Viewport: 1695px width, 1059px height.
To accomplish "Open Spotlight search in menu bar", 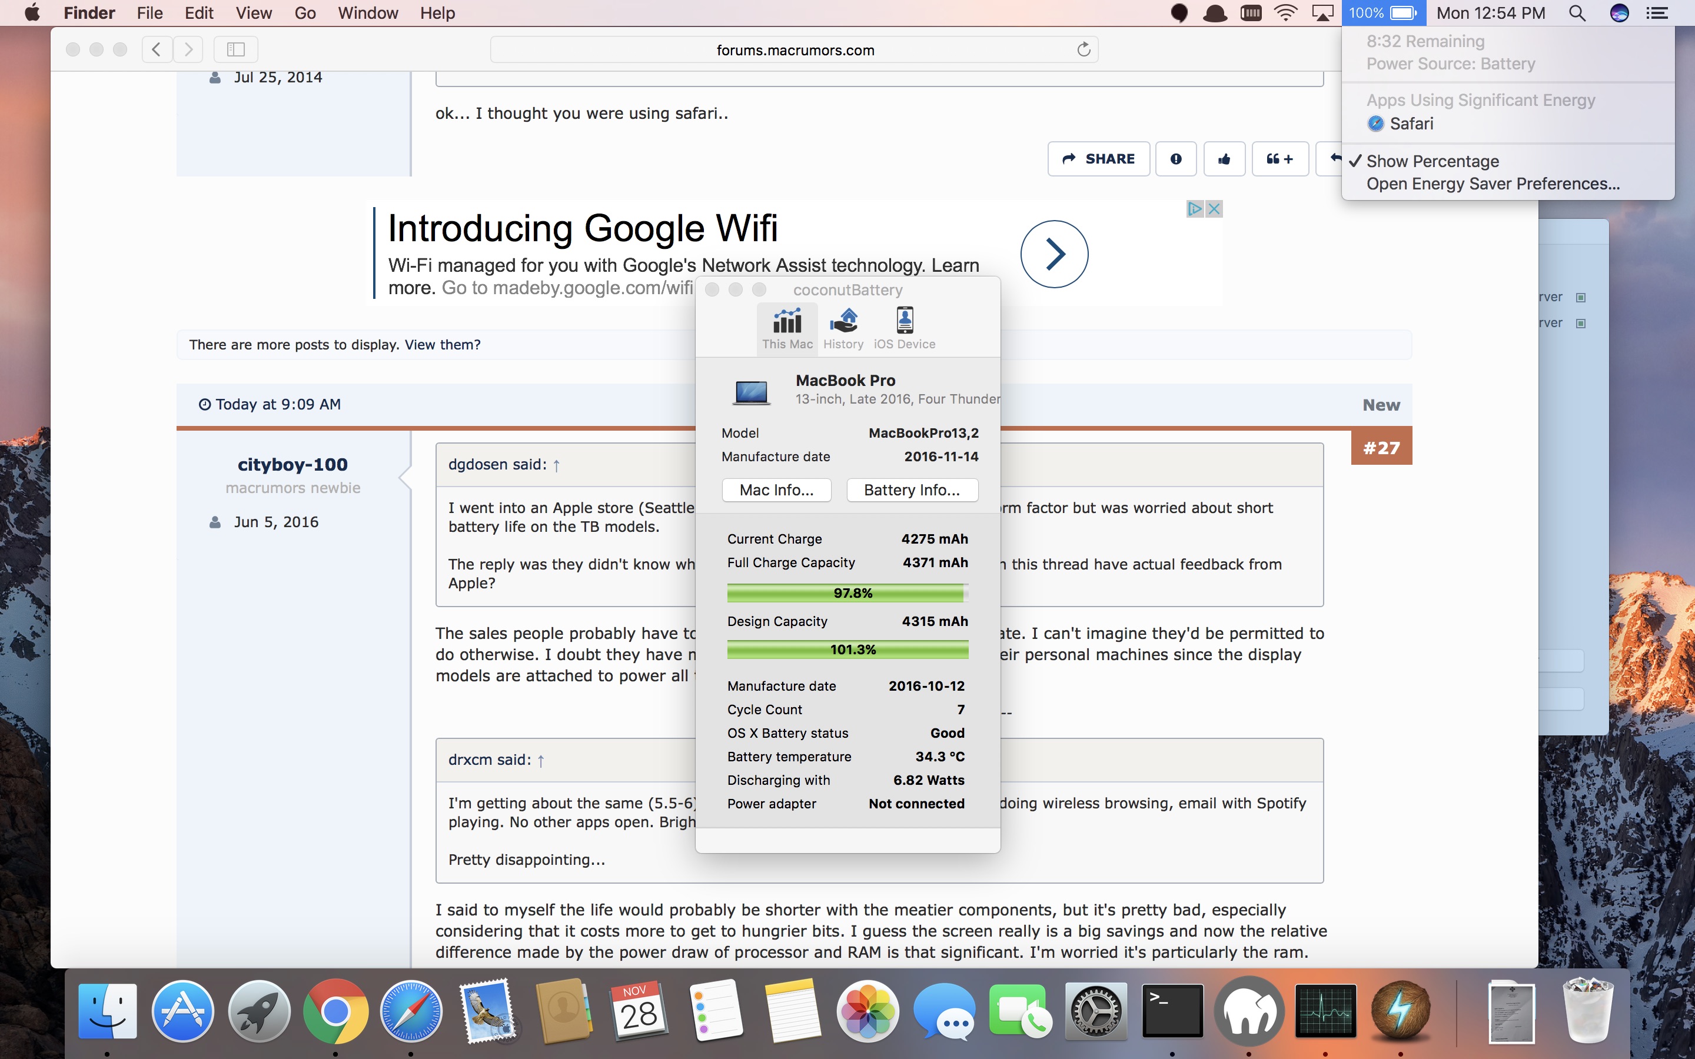I will pos(1577,14).
